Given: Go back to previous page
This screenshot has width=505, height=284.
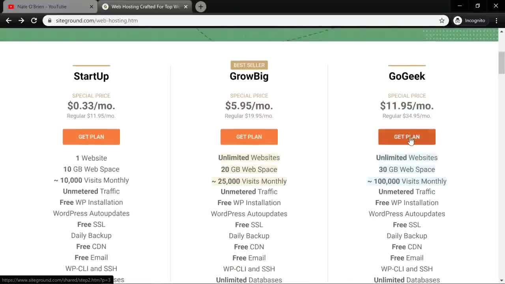Looking at the screenshot, I should [x=9, y=21].
